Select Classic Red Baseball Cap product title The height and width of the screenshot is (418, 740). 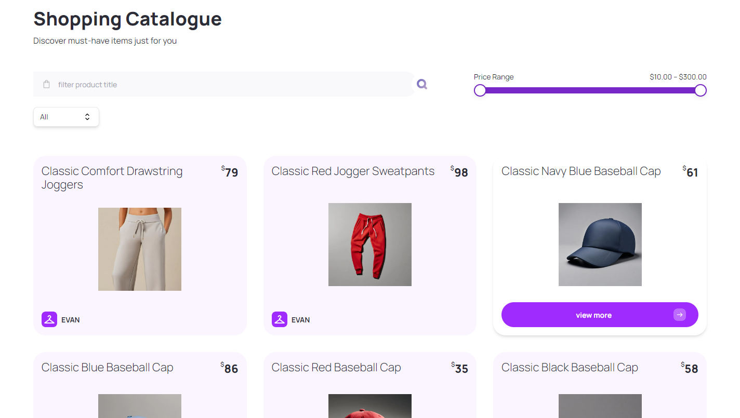click(x=336, y=368)
